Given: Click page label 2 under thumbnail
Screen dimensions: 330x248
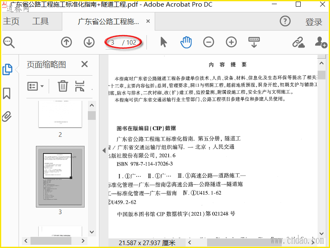Looking at the screenshot, I should 60,135.
